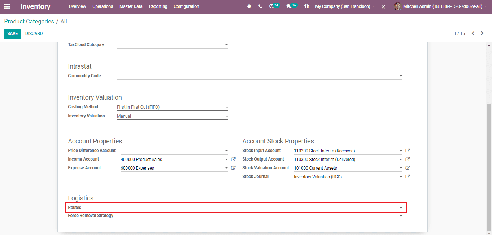Open Master Data menu
Screen dimensions: 492x235
[x=131, y=6]
